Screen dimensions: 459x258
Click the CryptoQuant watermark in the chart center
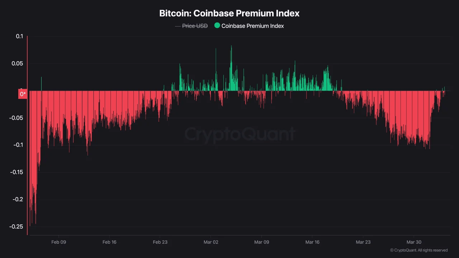click(240, 134)
